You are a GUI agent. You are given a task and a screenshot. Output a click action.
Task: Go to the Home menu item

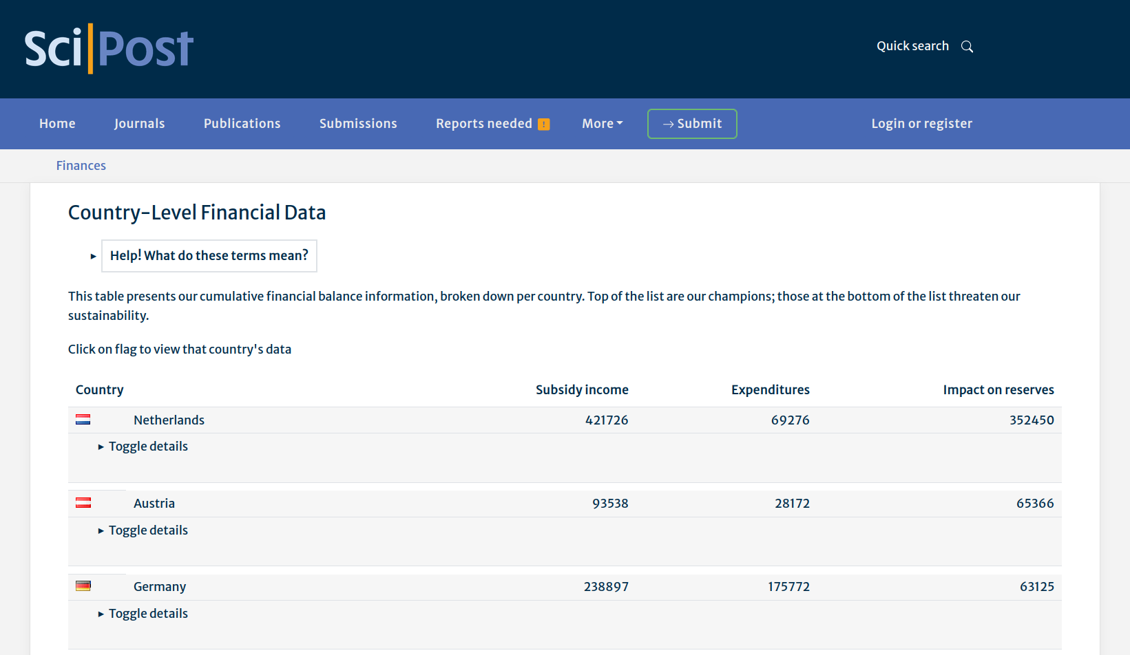point(57,124)
